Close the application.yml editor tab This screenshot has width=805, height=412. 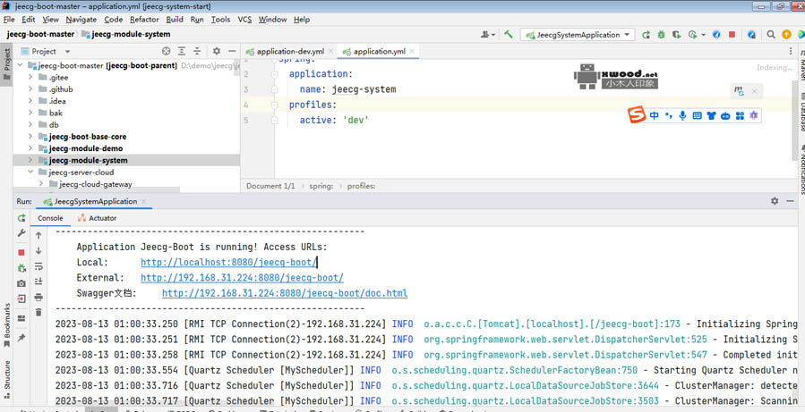coord(412,51)
